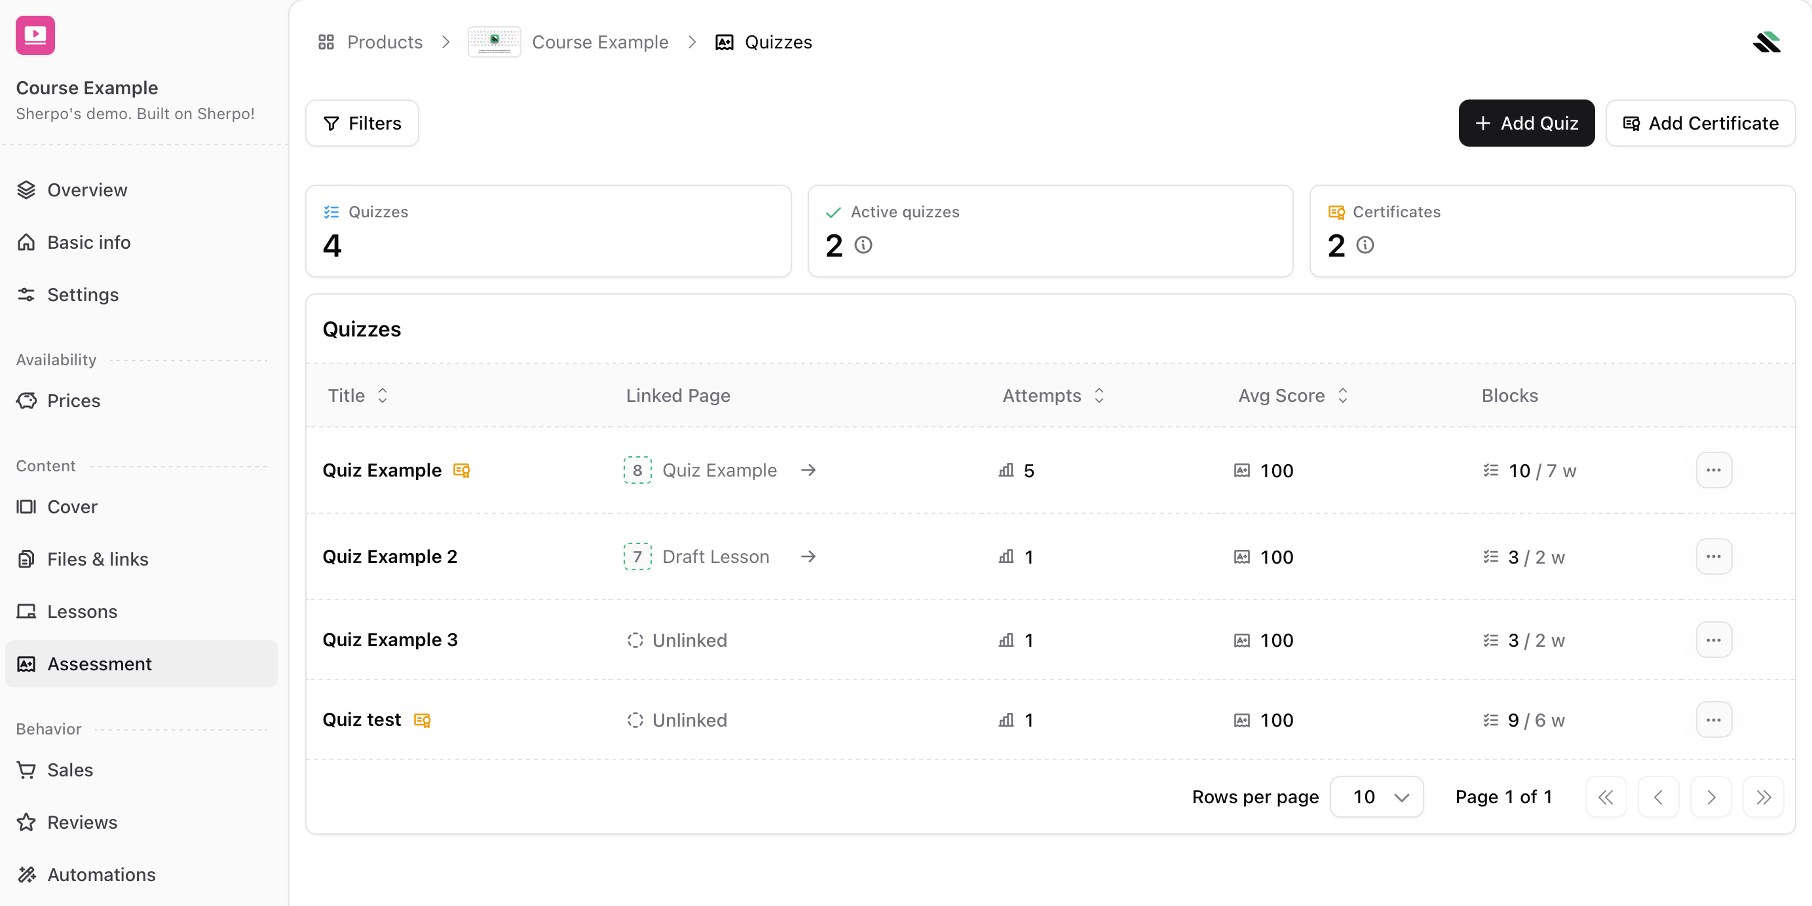Sort quizzes by Avg Score
Viewport: 1812px width, 906px height.
click(1344, 395)
